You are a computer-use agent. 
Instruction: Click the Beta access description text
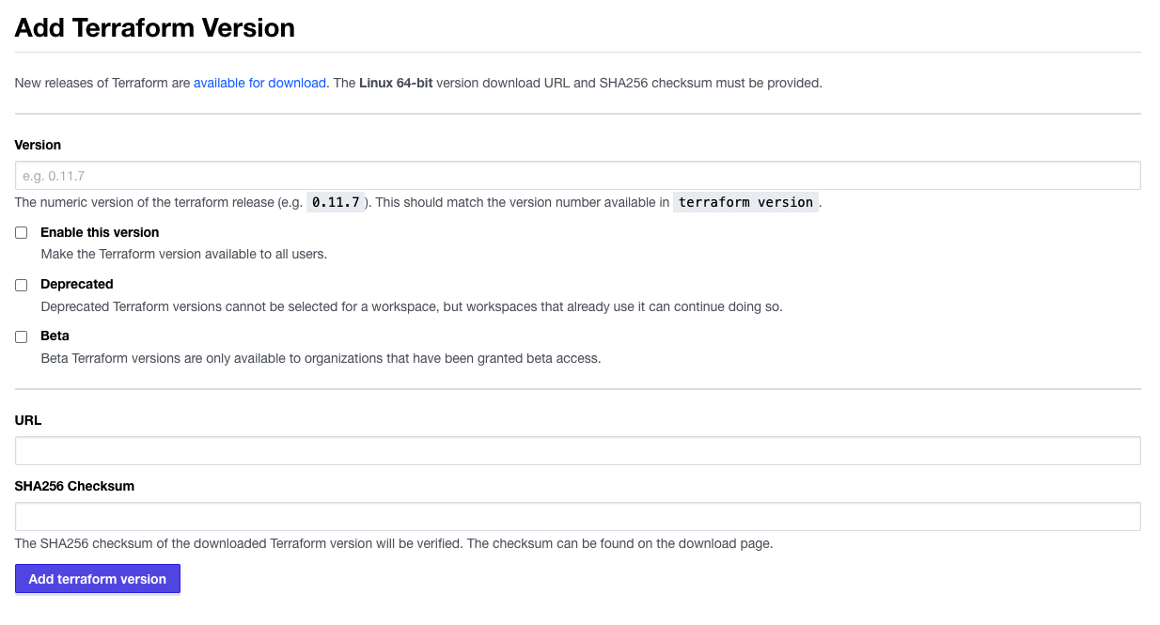pos(321,358)
